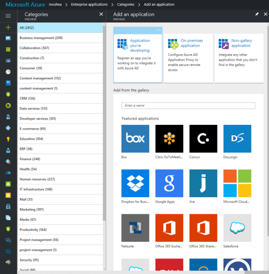Image resolution: width=269 pixels, height=274 pixels.
Task: Click the Citrix GoToMeeting tile
Action: tap(169, 139)
